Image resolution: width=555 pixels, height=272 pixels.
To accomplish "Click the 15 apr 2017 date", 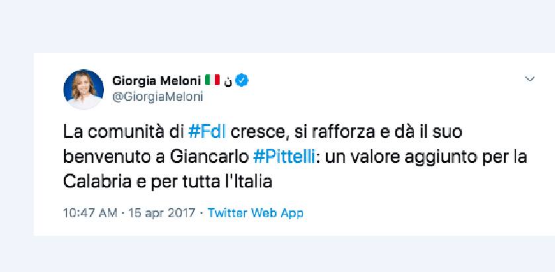I will [161, 213].
